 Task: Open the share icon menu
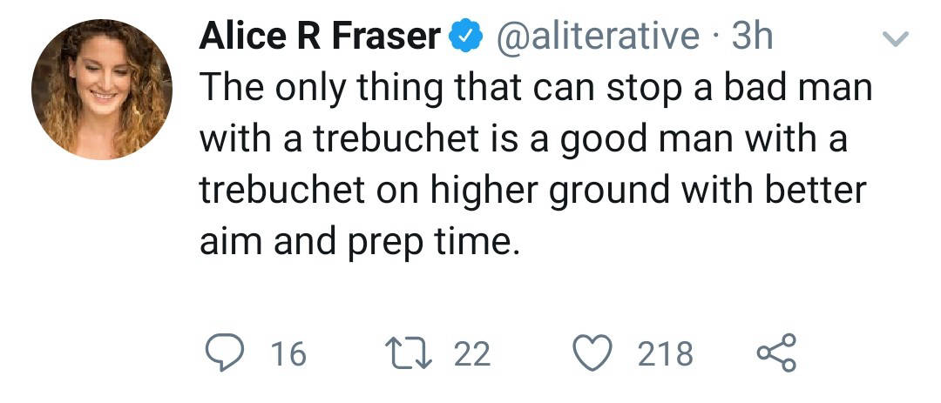(775, 353)
